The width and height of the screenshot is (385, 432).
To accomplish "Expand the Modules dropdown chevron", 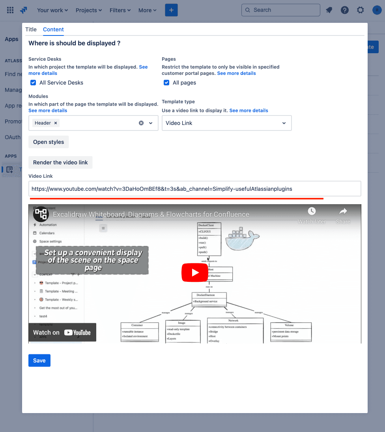I will (151, 123).
